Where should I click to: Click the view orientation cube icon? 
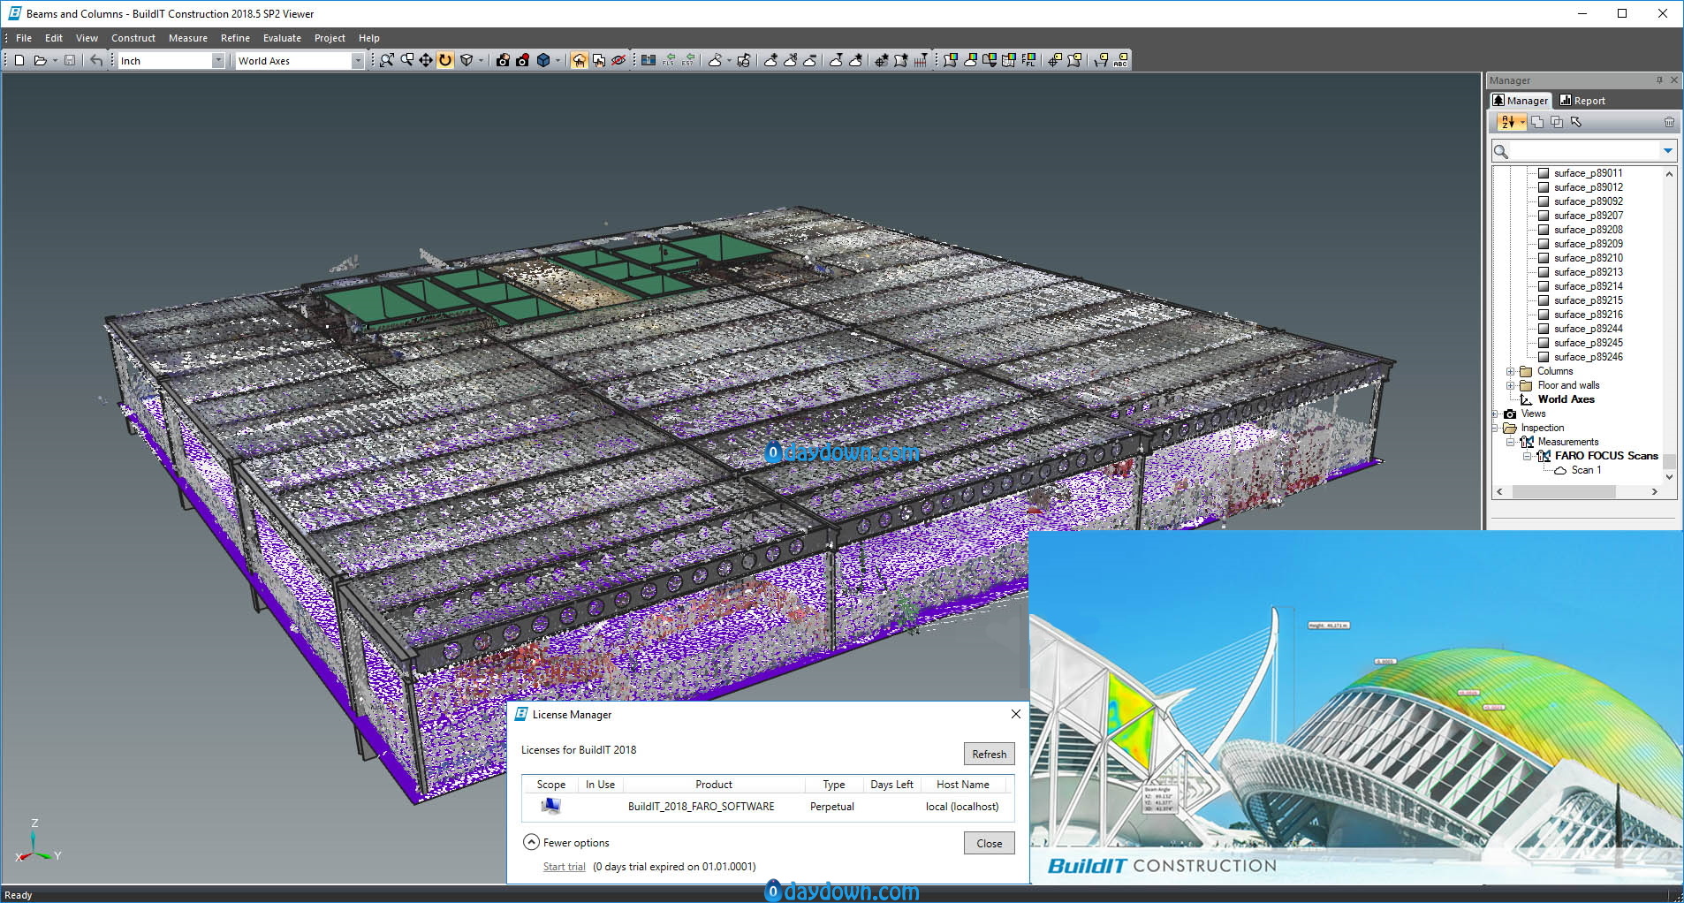pos(467,60)
